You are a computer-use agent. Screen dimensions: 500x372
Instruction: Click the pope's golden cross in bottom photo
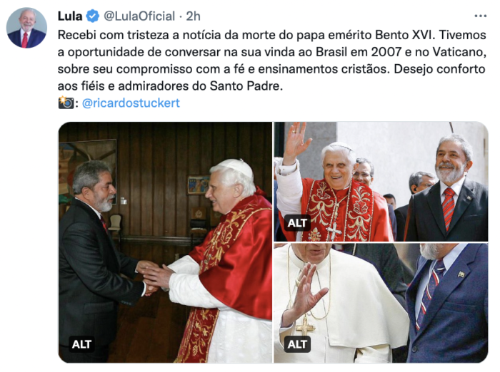[305, 326]
